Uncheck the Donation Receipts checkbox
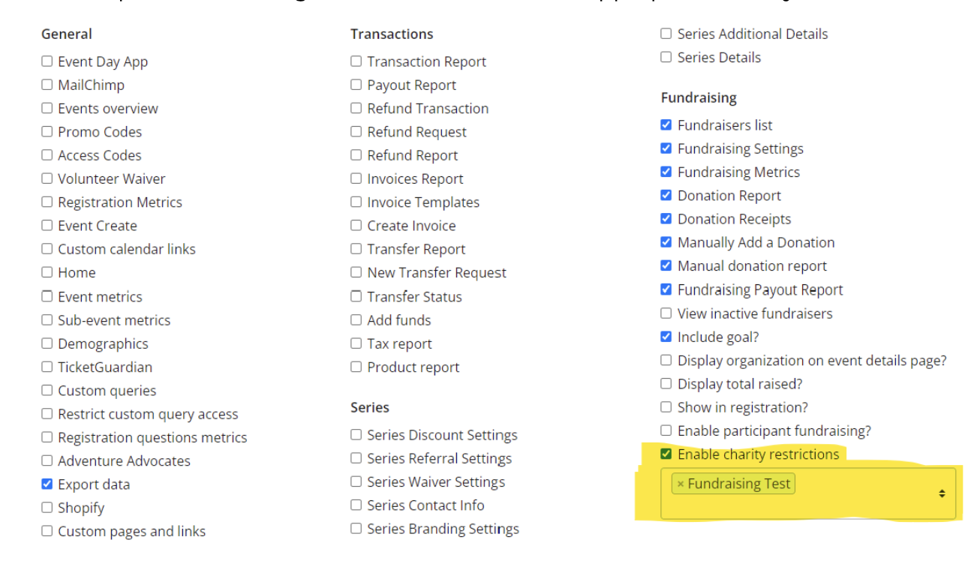Image resolution: width=974 pixels, height=564 pixels. coord(666,219)
